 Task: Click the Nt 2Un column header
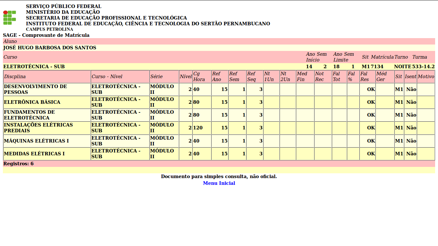(x=288, y=77)
